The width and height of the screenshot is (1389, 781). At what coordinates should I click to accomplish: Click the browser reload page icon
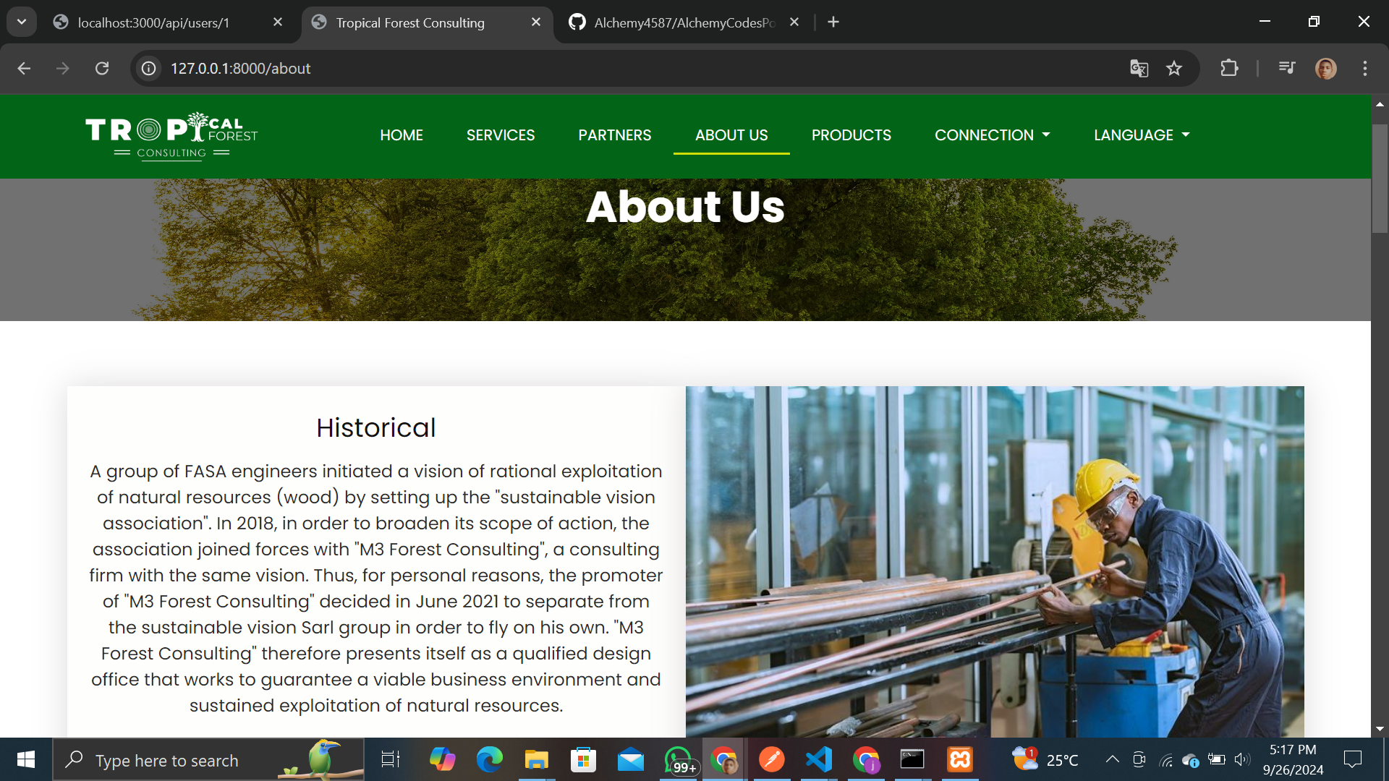click(x=102, y=68)
